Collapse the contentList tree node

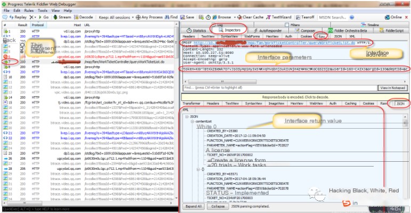tap(192, 122)
